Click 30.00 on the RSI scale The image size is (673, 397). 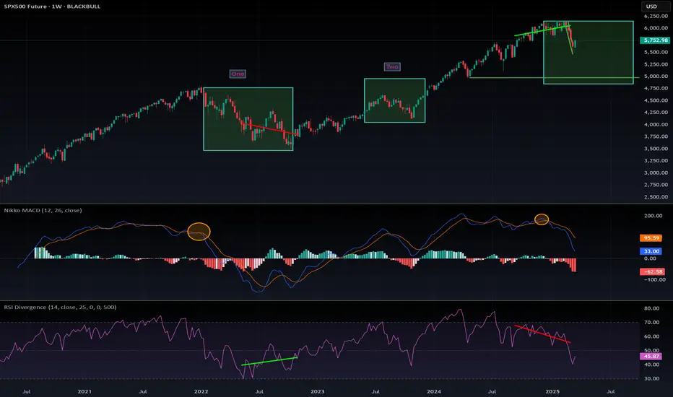651,378
